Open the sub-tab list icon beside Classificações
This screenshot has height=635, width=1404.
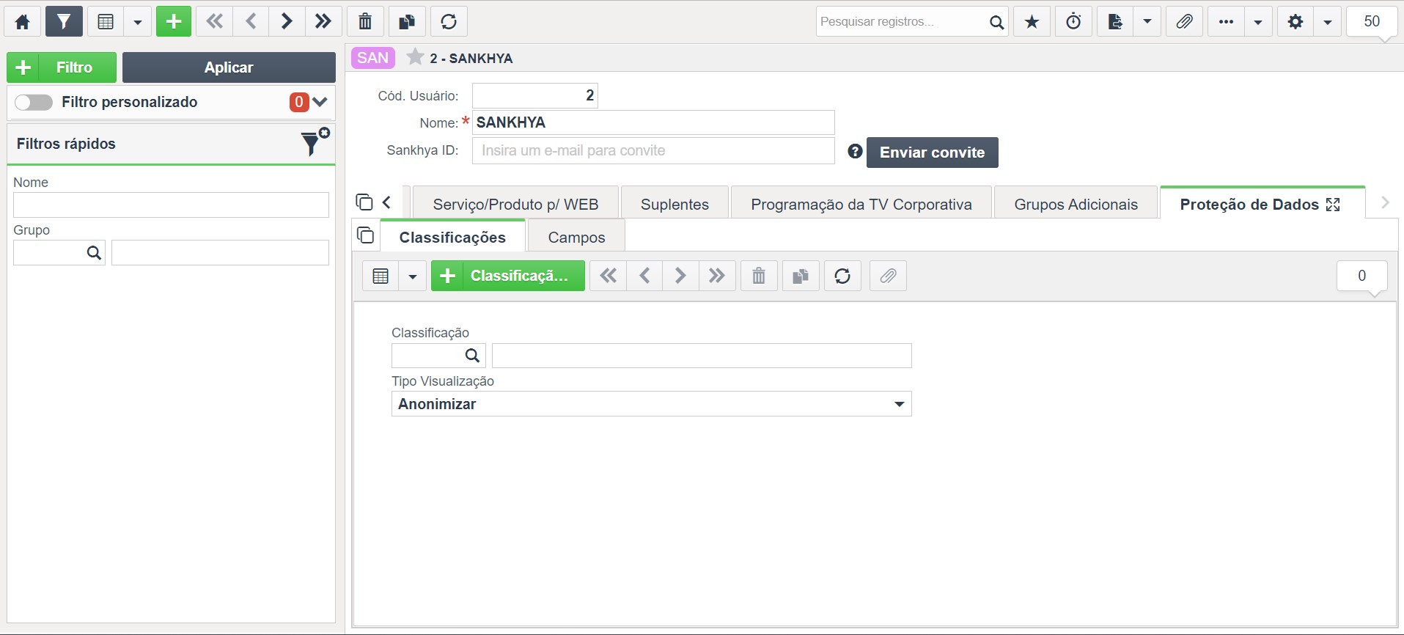365,235
